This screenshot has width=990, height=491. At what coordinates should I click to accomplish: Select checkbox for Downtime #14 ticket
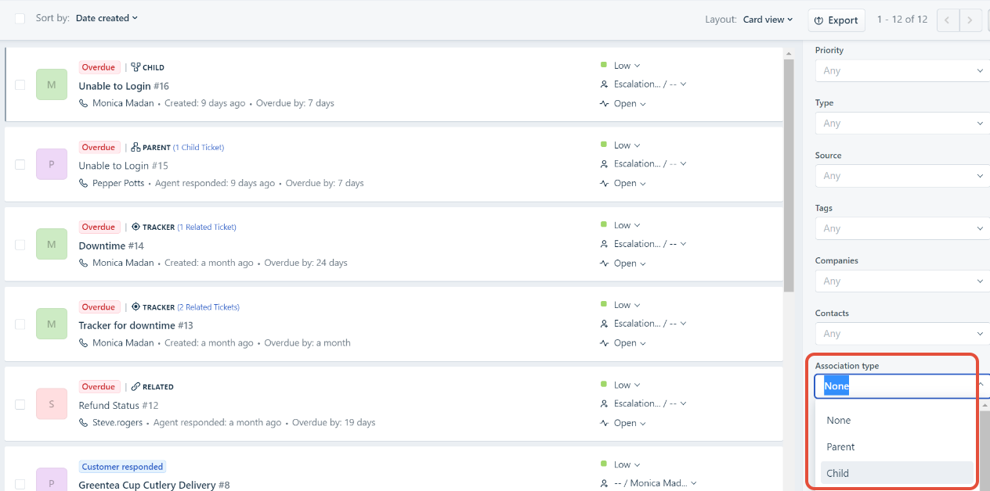tap(20, 244)
